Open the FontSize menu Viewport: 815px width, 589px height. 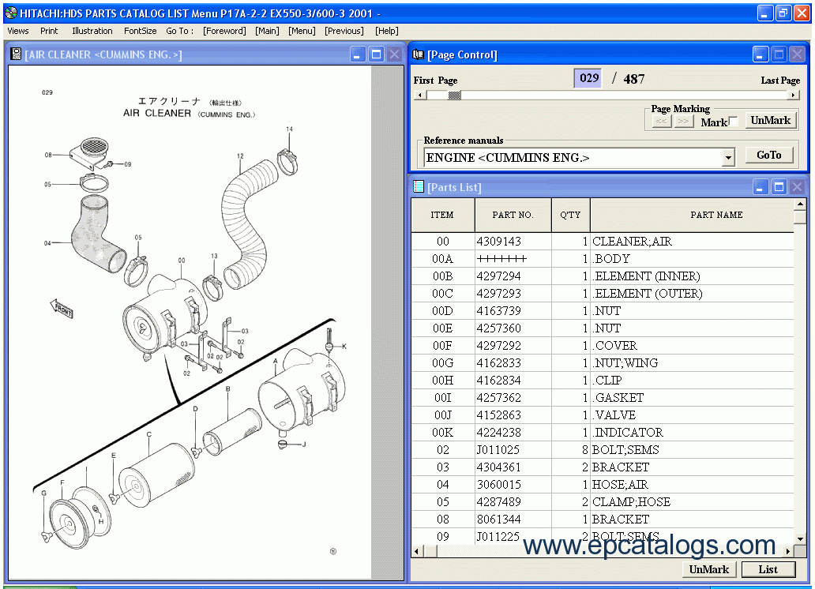tap(140, 32)
